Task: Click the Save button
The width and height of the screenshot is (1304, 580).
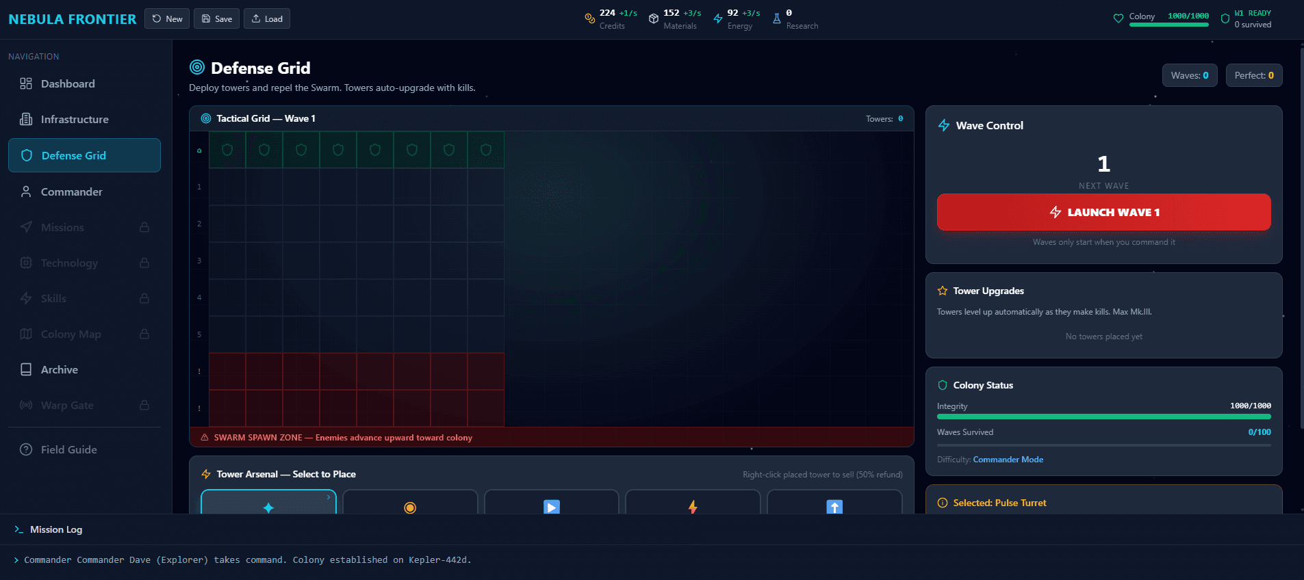Action: click(217, 18)
